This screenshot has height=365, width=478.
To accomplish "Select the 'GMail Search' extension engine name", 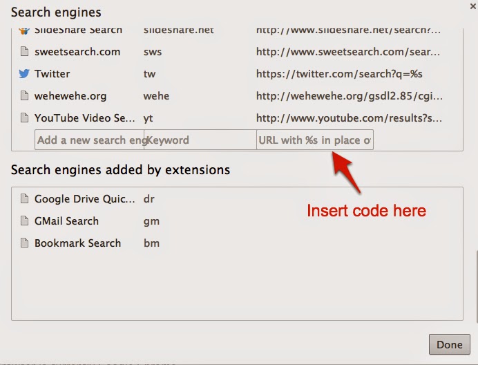I will click(x=66, y=221).
